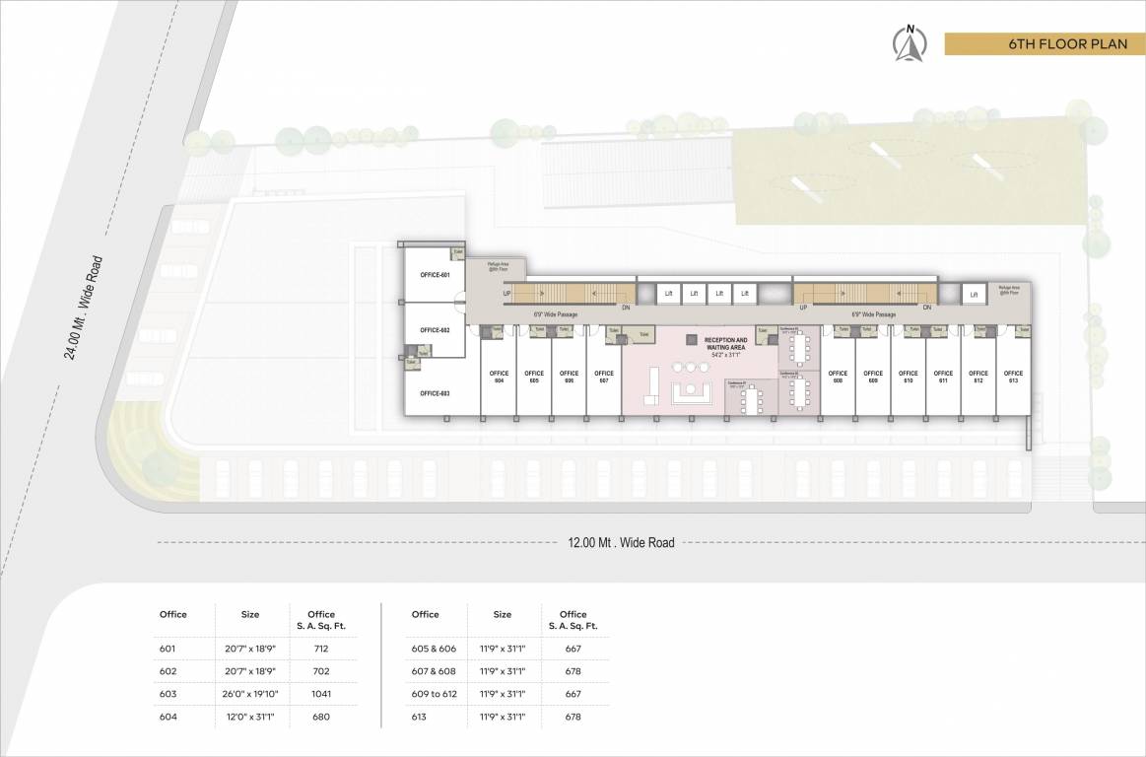Select Office 607 on the plan
The image size is (1146, 757).
coord(604,375)
